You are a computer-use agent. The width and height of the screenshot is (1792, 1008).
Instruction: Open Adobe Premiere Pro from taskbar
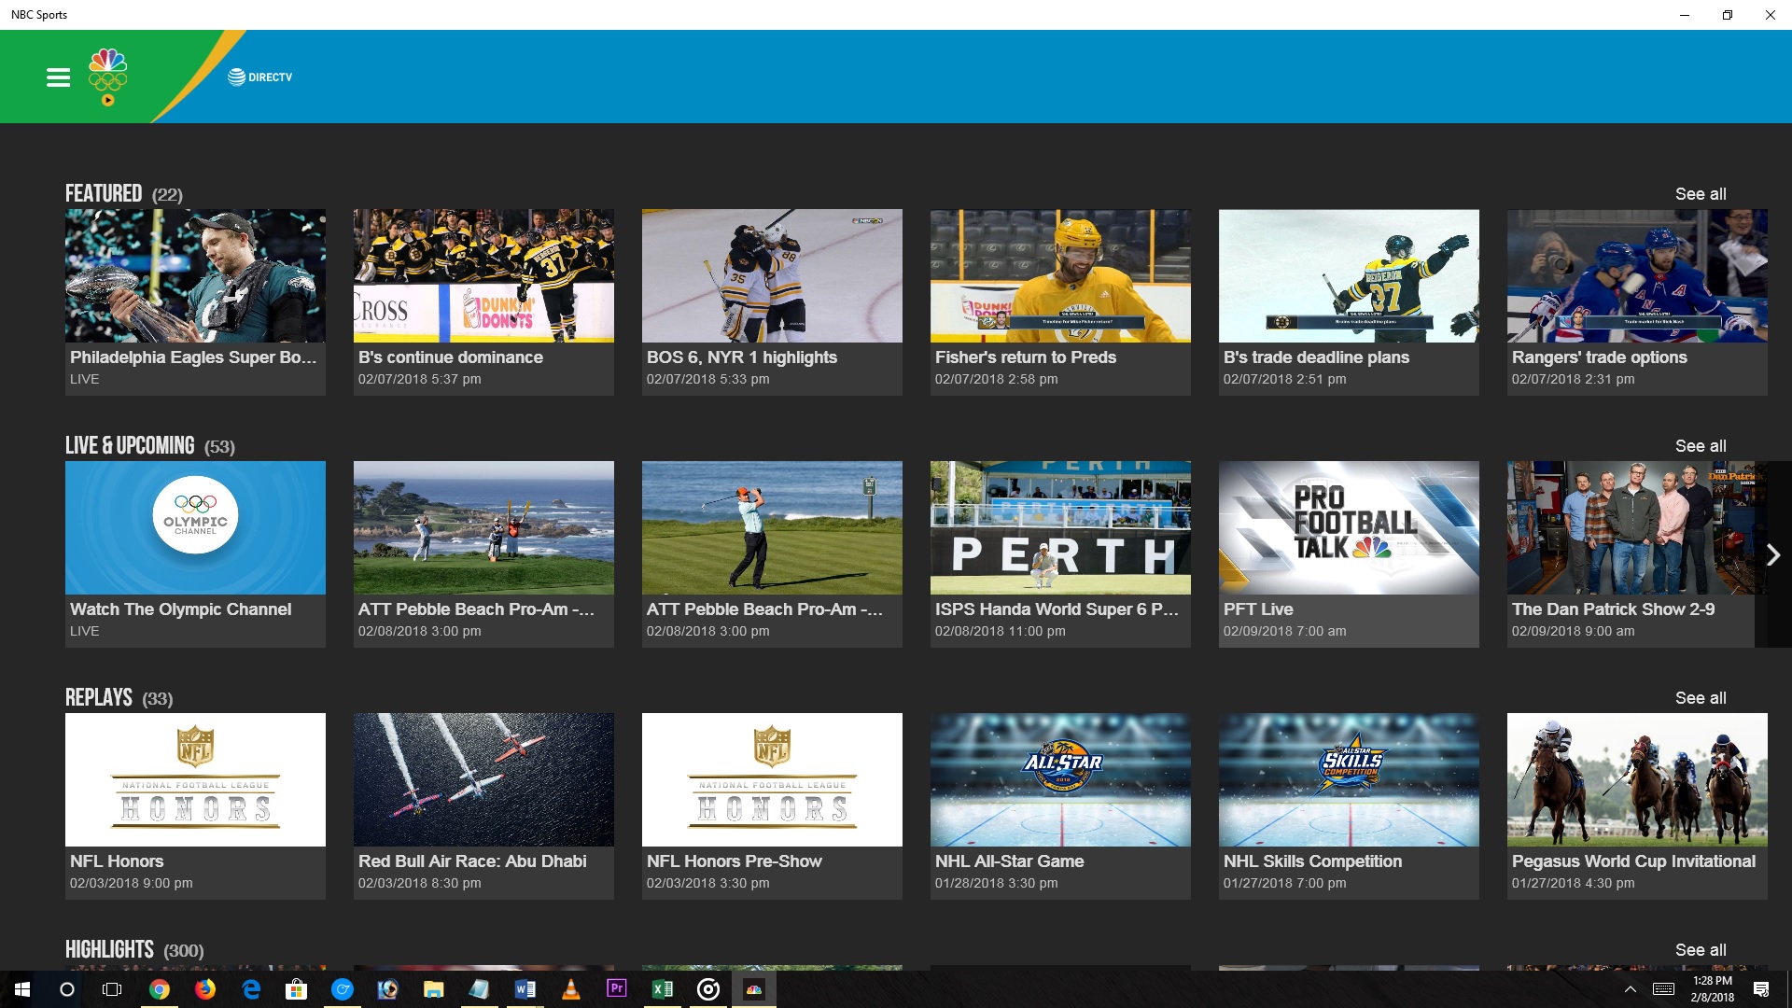pyautogui.click(x=617, y=989)
